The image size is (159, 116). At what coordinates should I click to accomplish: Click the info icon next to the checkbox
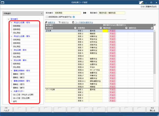tap(74, 17)
